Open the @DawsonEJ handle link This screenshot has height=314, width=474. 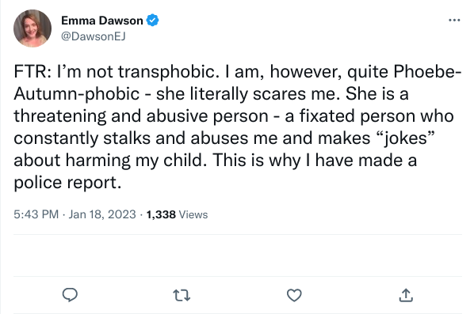coord(93,36)
